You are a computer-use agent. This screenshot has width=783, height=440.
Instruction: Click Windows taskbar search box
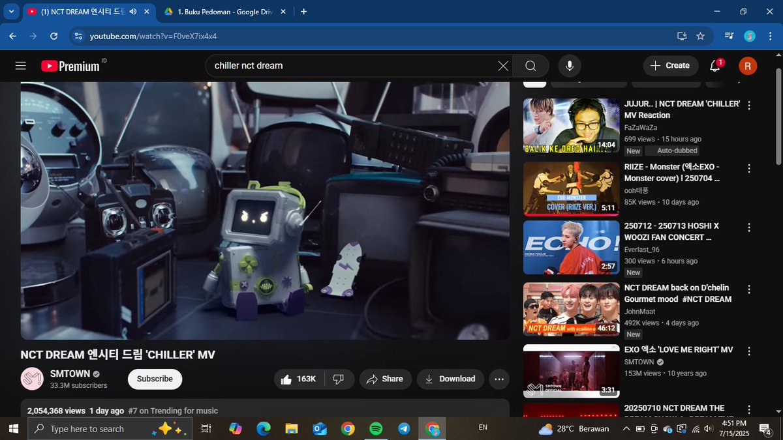(111, 428)
